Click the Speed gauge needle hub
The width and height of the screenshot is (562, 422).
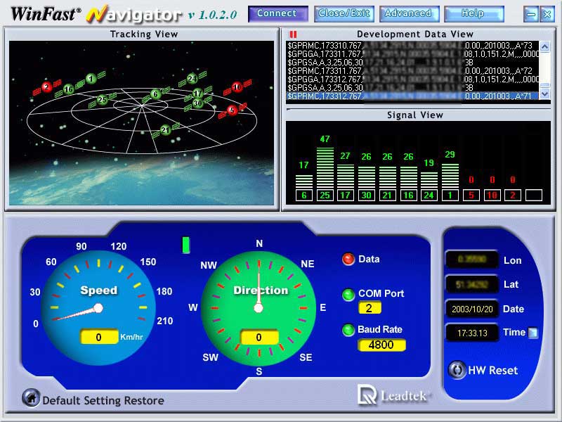98,308
